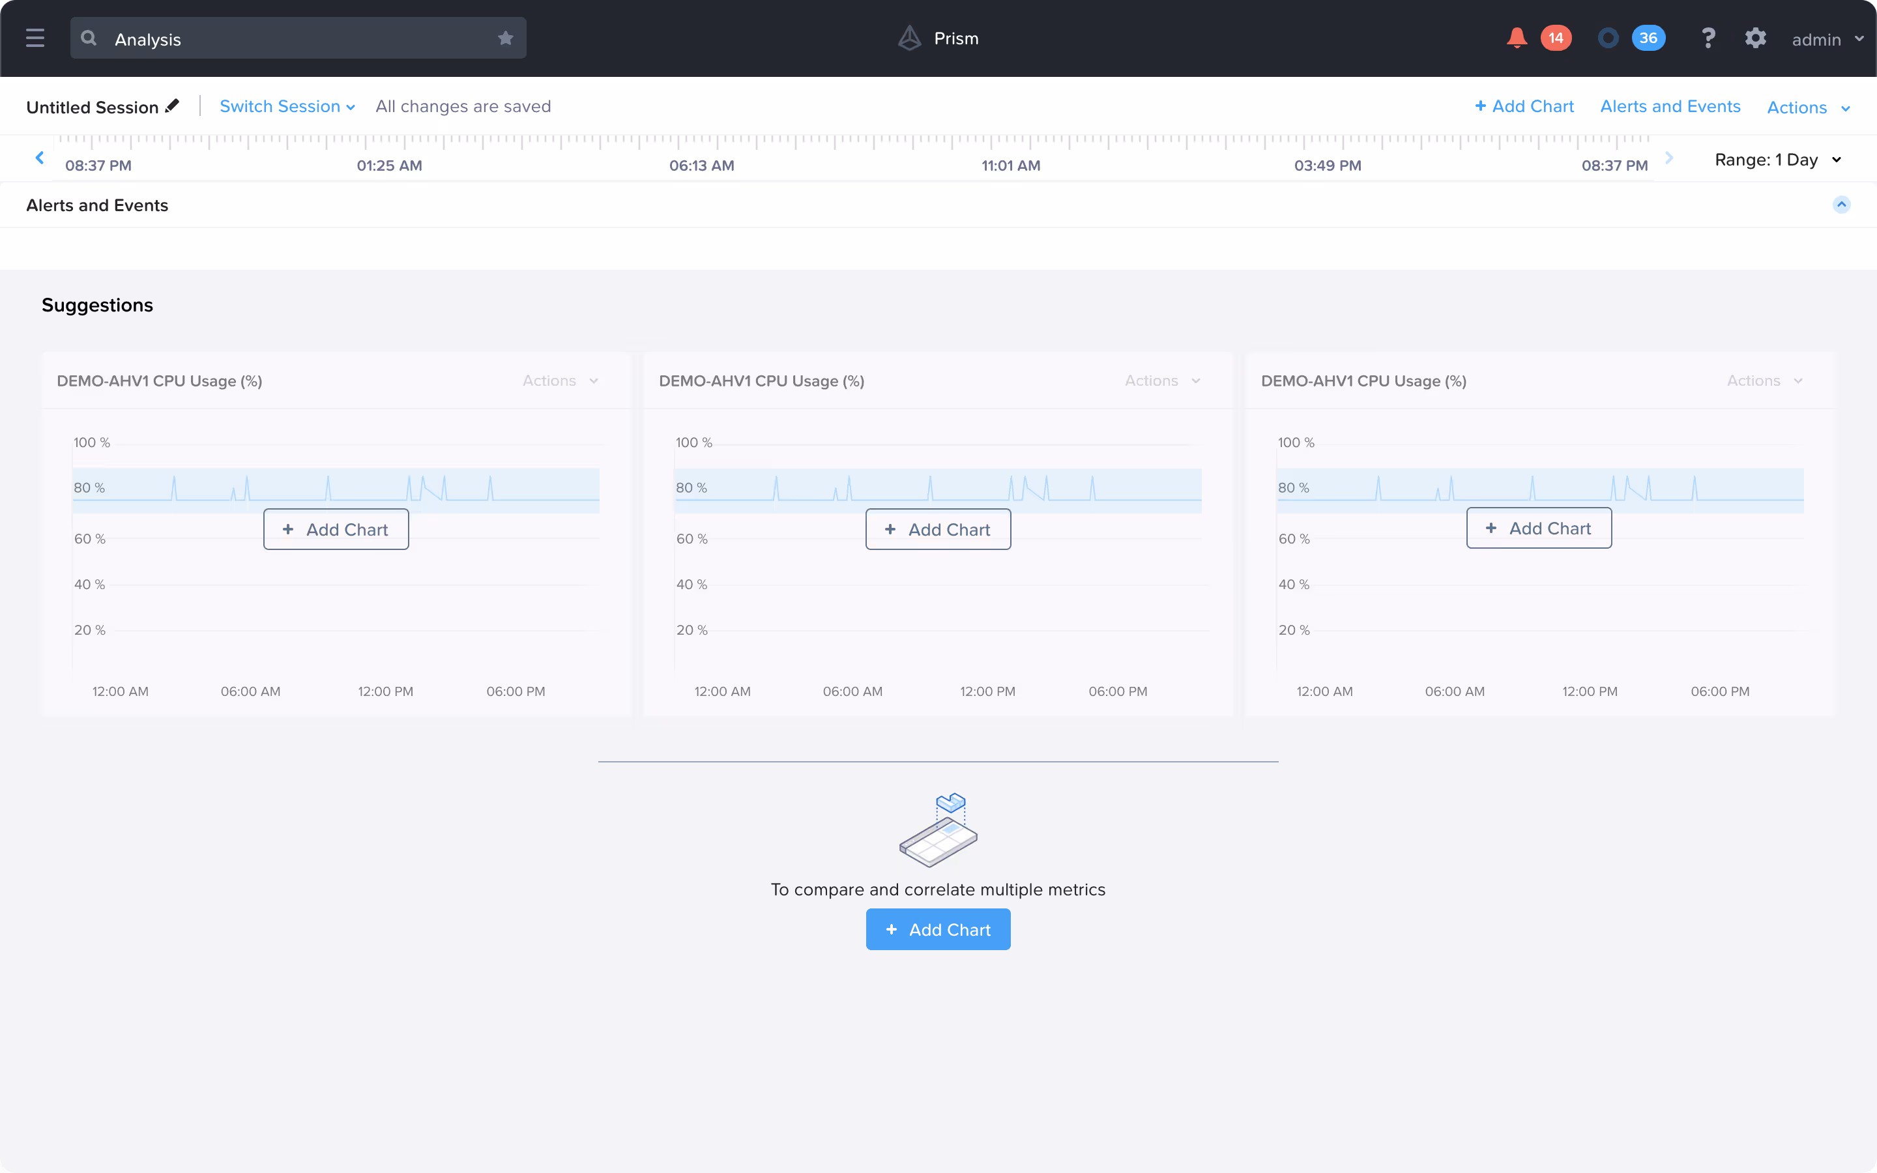Open Alerts and Events view

pos(1670,106)
